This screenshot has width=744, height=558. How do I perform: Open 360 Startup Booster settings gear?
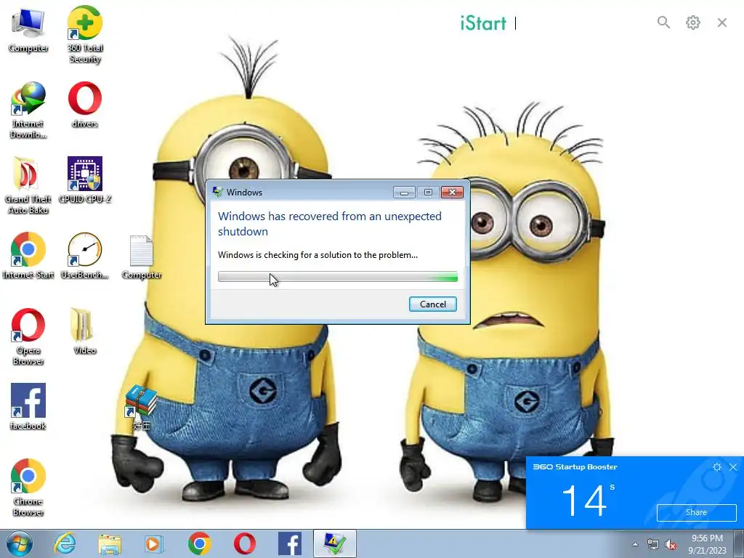coord(717,467)
